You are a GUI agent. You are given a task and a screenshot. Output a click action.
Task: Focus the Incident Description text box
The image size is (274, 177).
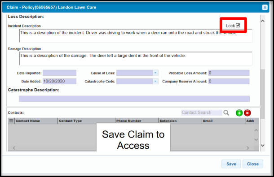[x=136, y=36]
